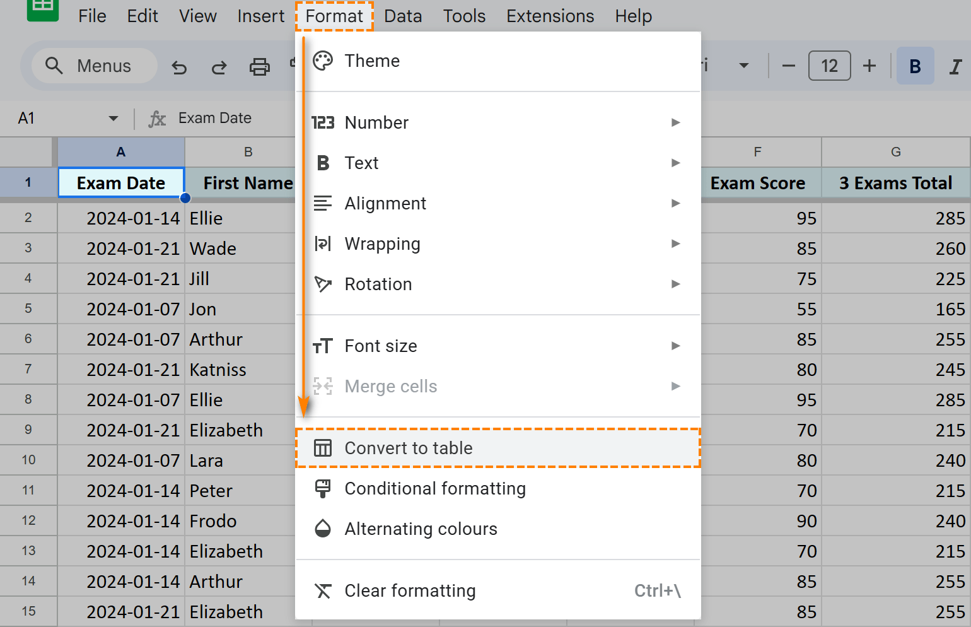Click the formula bar showing Exam Date

pos(214,118)
